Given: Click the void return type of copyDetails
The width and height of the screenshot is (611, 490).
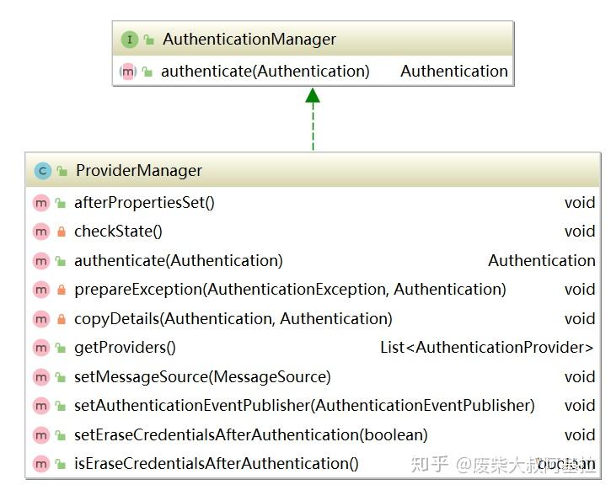Looking at the screenshot, I should [x=580, y=319].
